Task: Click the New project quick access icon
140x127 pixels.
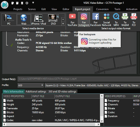Action: (12, 3)
